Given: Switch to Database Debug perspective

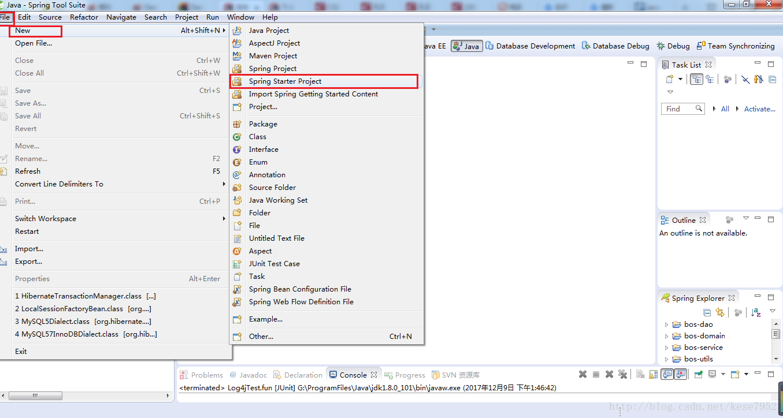Looking at the screenshot, I should tap(615, 46).
